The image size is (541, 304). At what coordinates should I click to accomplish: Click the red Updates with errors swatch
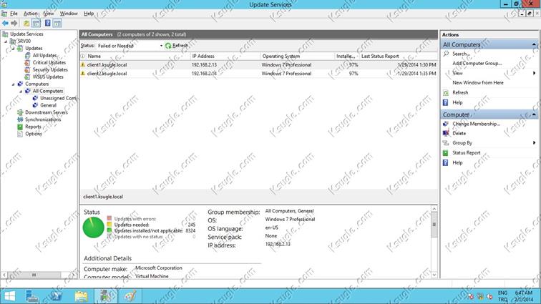pos(109,218)
